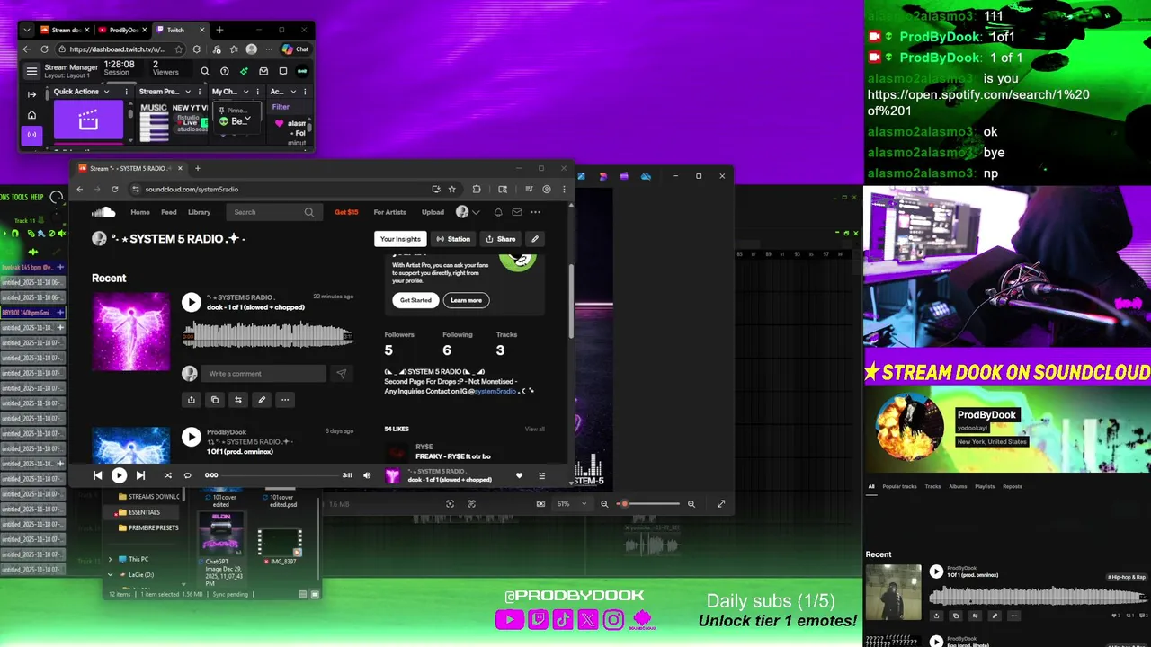Click the Your Insights button

(x=400, y=239)
